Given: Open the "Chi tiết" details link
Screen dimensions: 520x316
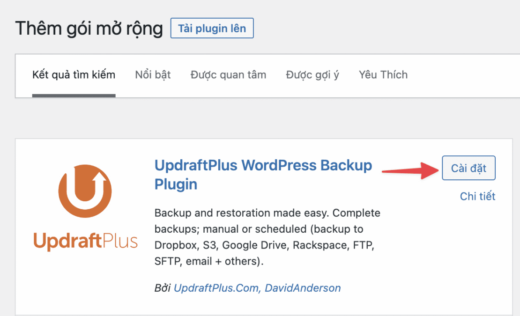Looking at the screenshot, I should [x=477, y=196].
